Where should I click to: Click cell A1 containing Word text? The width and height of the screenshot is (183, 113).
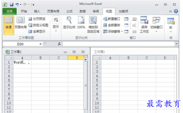click(x=22, y=62)
